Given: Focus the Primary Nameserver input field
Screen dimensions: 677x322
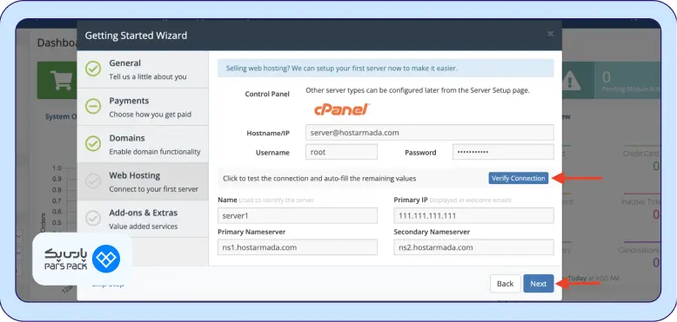Looking at the screenshot, I should point(298,247).
